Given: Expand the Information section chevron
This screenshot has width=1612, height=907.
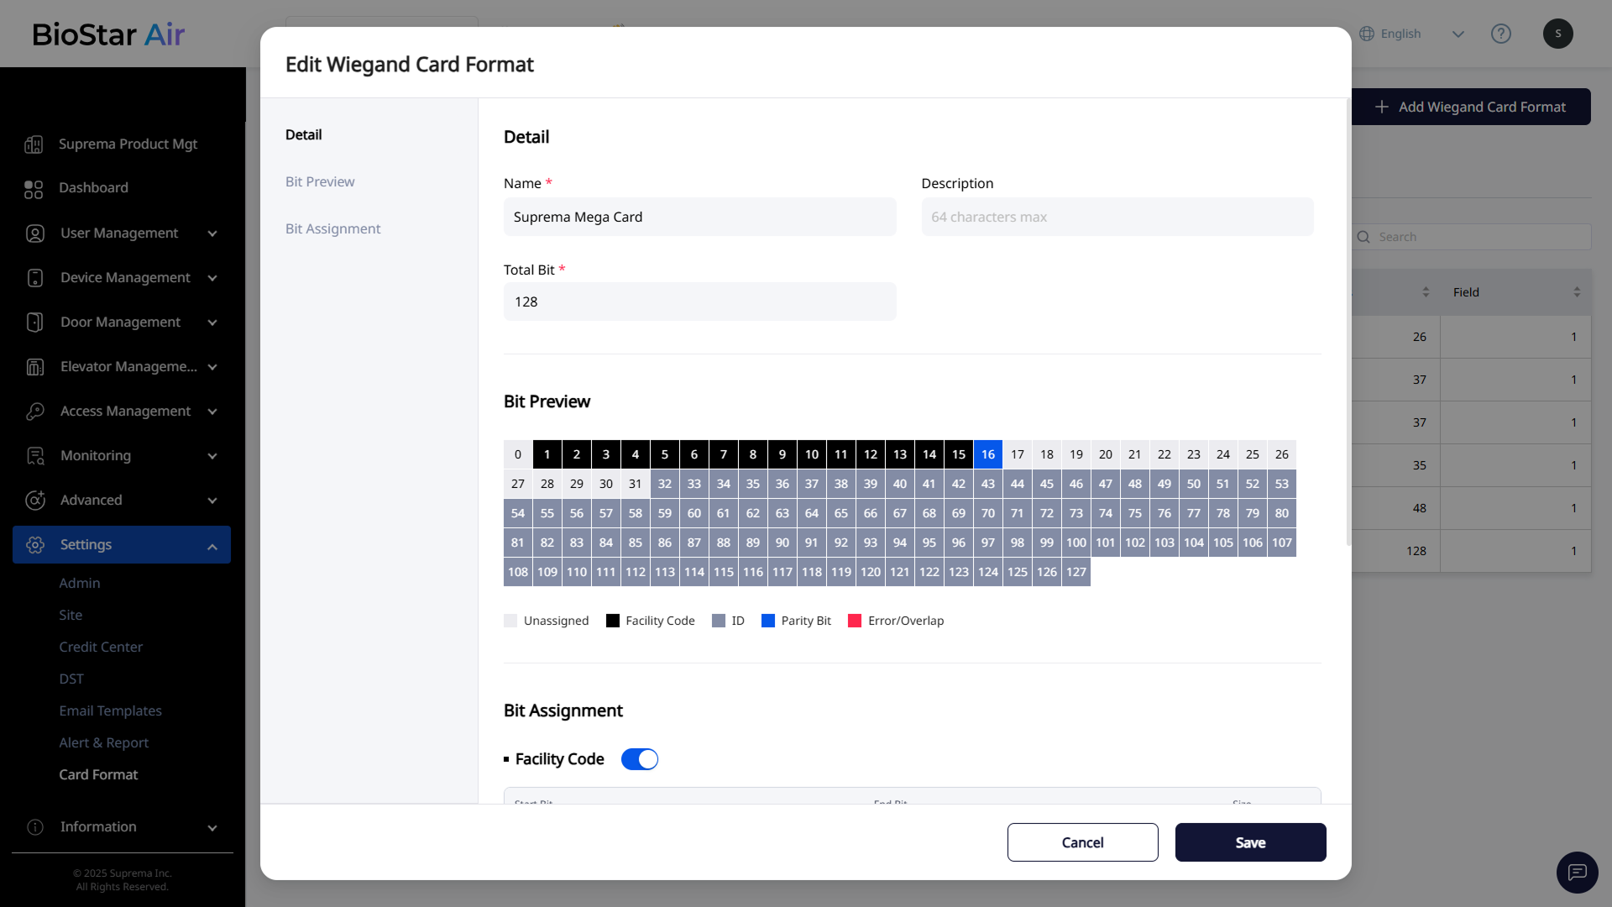Looking at the screenshot, I should (x=212, y=828).
